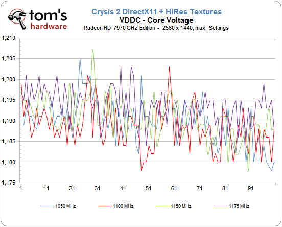Click the x-axis label 21
The width and height of the screenshot is (282, 227).
coord(72,188)
